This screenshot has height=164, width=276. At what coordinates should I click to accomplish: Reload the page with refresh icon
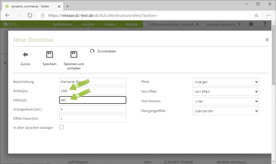coord(30,15)
